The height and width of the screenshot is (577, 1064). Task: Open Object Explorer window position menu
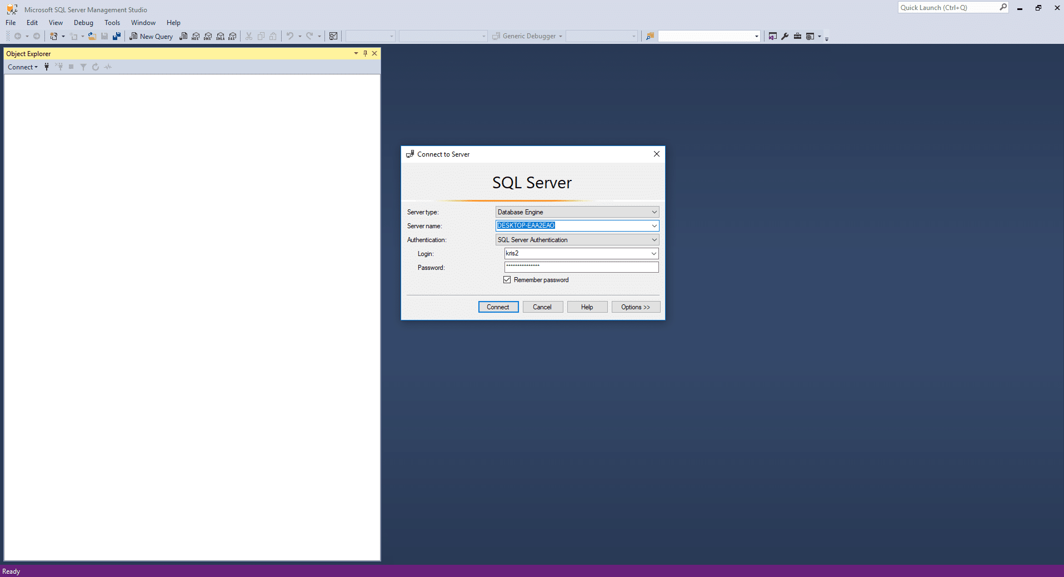pos(356,53)
